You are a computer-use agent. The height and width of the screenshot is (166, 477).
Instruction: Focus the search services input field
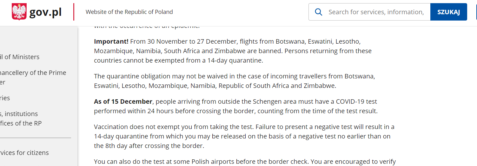click(x=376, y=12)
